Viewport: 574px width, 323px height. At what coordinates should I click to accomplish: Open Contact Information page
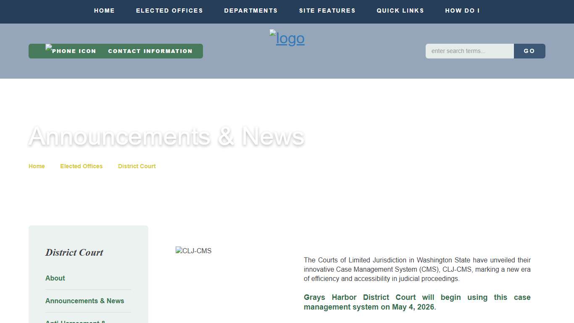tap(150, 51)
